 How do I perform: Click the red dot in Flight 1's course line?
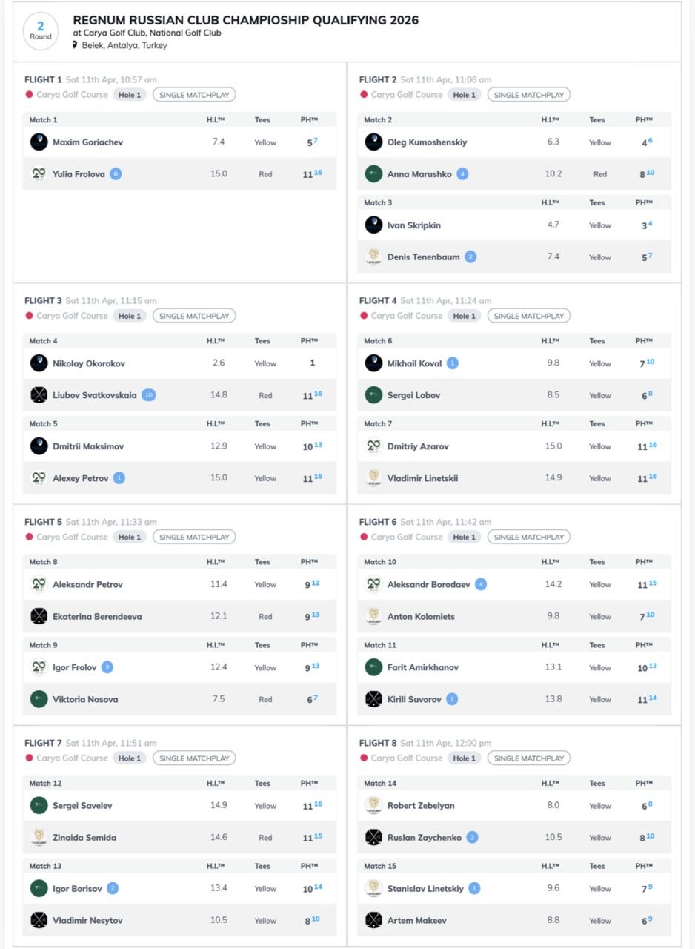tap(29, 95)
